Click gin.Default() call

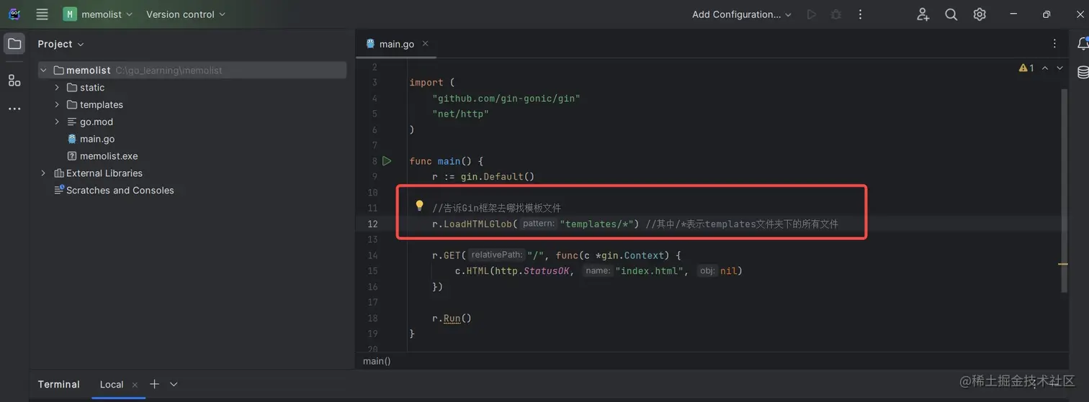pyautogui.click(x=498, y=176)
